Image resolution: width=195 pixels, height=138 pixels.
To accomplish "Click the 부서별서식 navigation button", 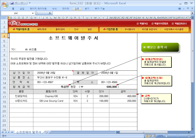I will click(x=129, y=29).
